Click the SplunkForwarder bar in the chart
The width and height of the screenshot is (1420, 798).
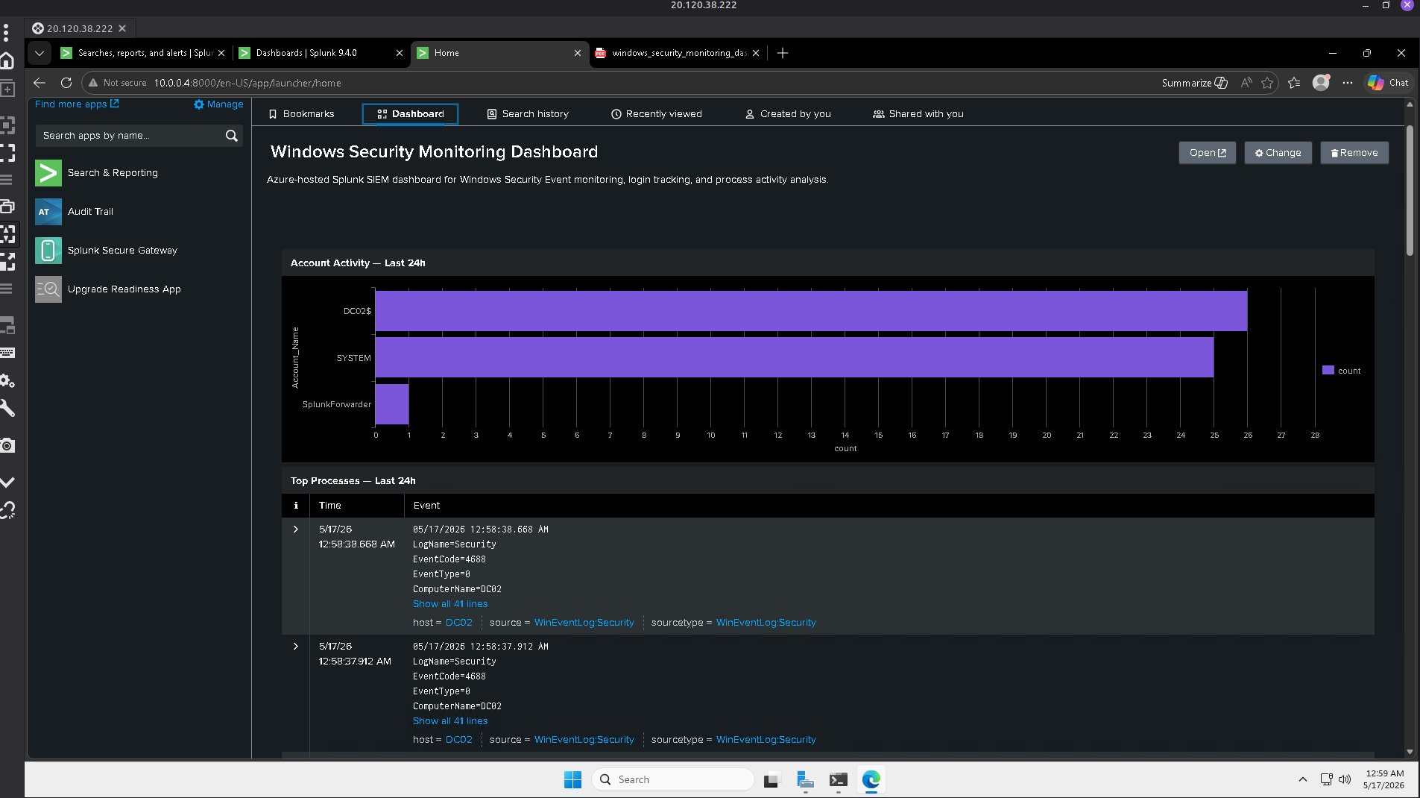[x=392, y=404]
